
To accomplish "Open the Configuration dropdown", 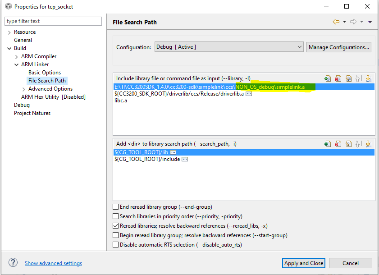I will (229, 47).
